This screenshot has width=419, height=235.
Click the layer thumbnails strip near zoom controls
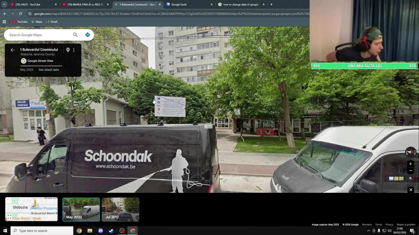click(396, 179)
